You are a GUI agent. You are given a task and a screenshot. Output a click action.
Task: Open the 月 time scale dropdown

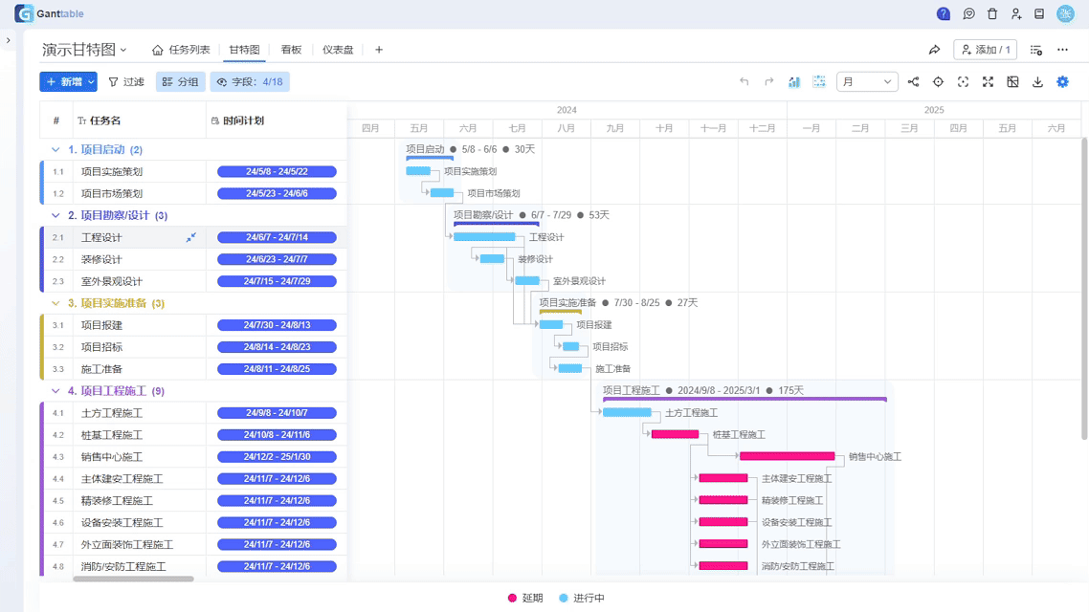[x=867, y=82]
